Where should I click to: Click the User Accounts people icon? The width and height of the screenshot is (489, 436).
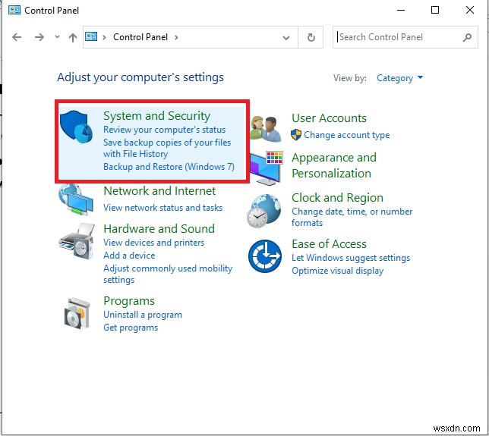(x=266, y=127)
